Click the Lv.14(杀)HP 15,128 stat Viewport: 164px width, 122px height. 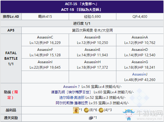click(45, 55)
